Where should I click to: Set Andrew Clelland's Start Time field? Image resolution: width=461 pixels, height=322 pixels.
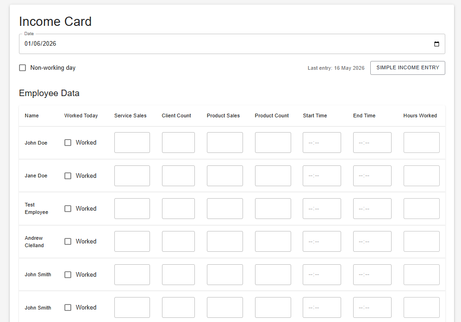click(x=322, y=242)
